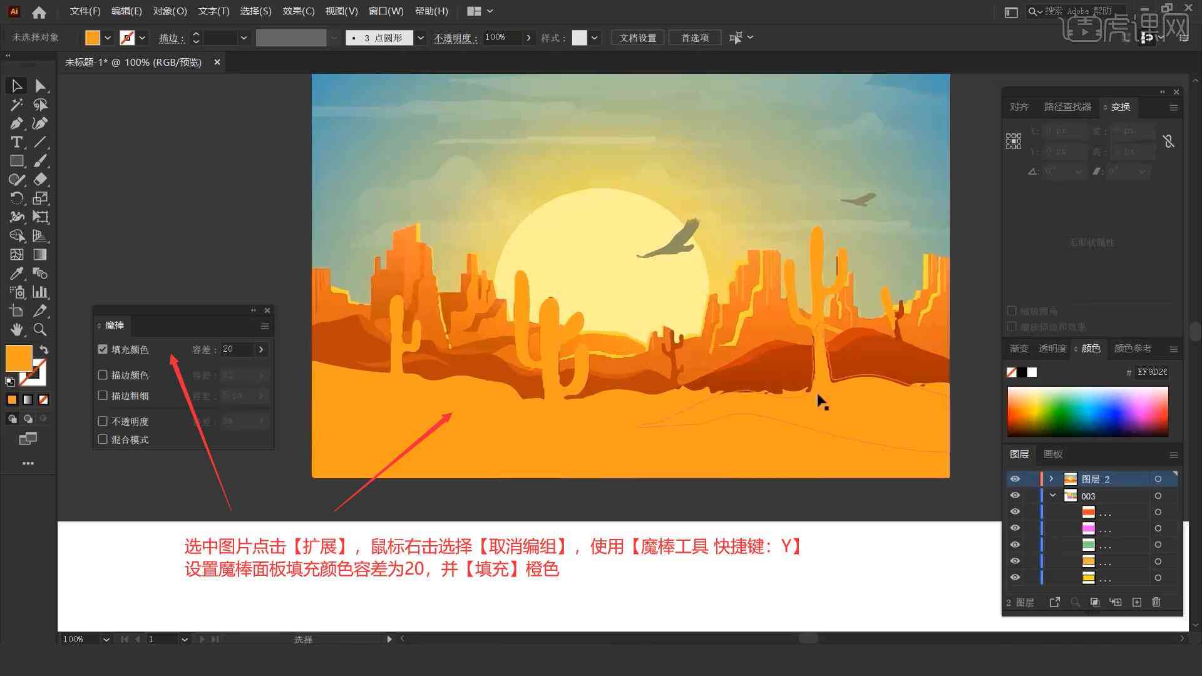The height and width of the screenshot is (676, 1202).
Task: Select the Selection tool
Action: point(15,85)
